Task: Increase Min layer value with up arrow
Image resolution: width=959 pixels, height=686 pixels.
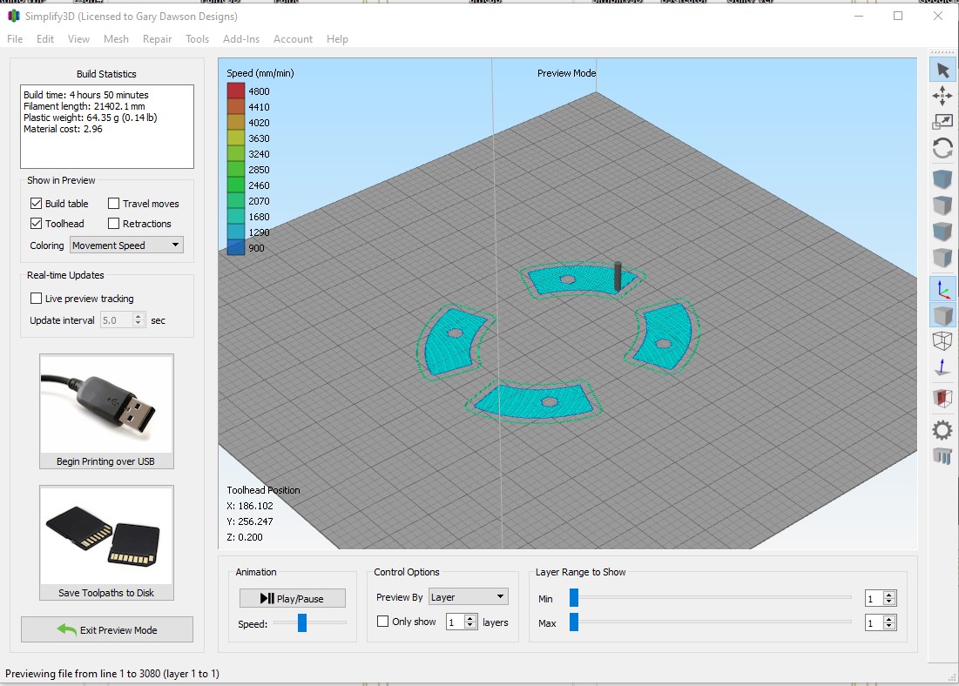Action: point(890,595)
